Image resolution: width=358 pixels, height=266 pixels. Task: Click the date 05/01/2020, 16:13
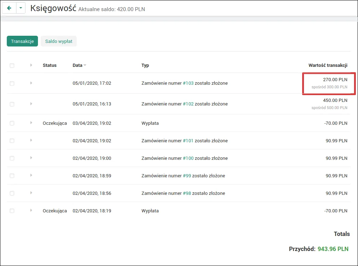point(92,104)
